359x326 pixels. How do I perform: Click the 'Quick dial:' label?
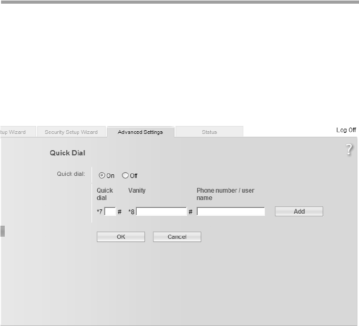click(x=71, y=174)
